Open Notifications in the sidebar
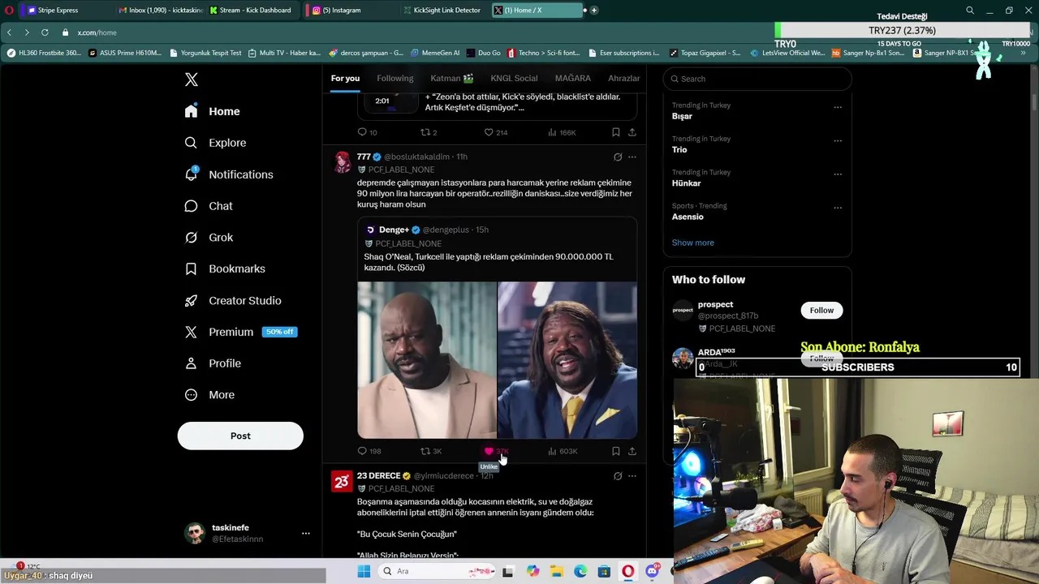Image resolution: width=1039 pixels, height=584 pixels. (x=229, y=174)
